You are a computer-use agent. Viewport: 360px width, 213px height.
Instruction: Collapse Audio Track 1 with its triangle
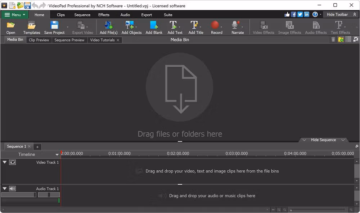click(5, 189)
